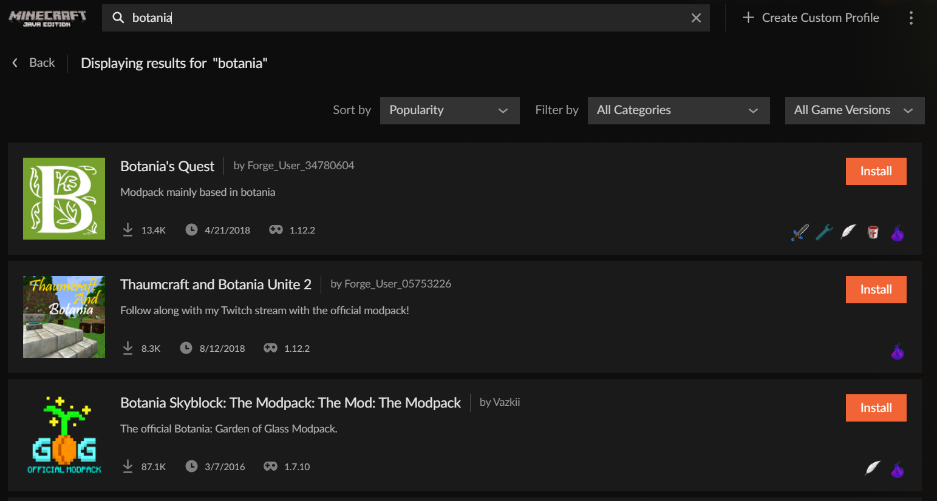Click the wrench category icon on Botania's Quest
Viewport: 937px width, 501px height.
824,232
